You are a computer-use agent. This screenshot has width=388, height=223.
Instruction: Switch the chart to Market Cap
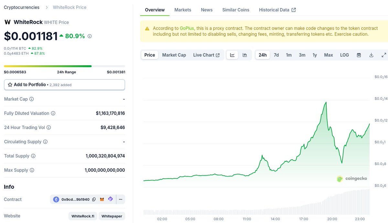pos(174,55)
